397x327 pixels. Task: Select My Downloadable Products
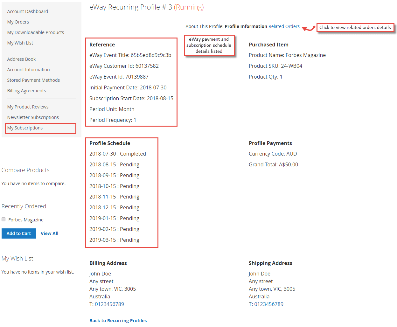(x=35, y=32)
